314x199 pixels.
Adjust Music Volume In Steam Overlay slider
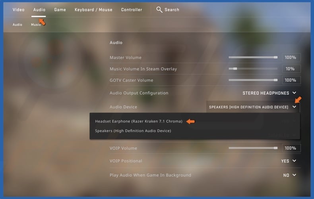[253, 69]
